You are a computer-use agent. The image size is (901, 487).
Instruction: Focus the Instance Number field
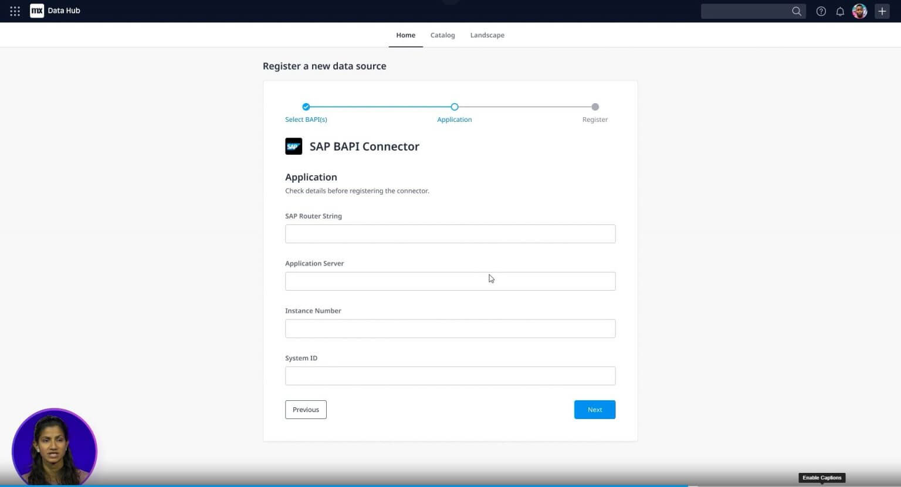[x=450, y=329]
